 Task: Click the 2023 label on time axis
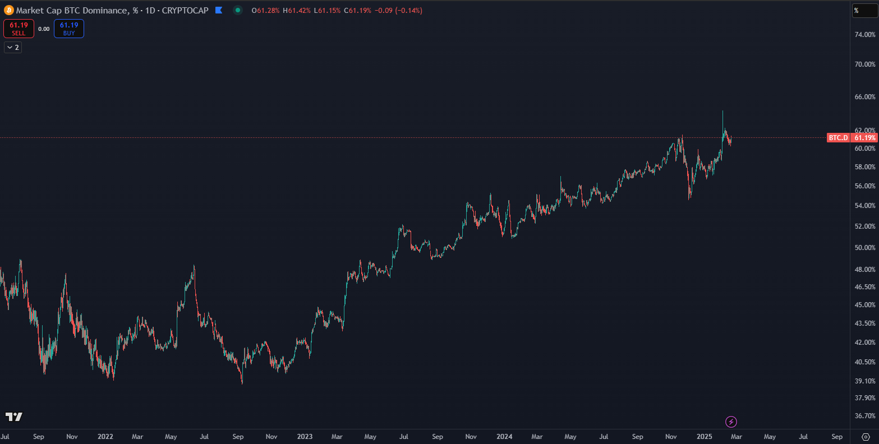(x=305, y=437)
